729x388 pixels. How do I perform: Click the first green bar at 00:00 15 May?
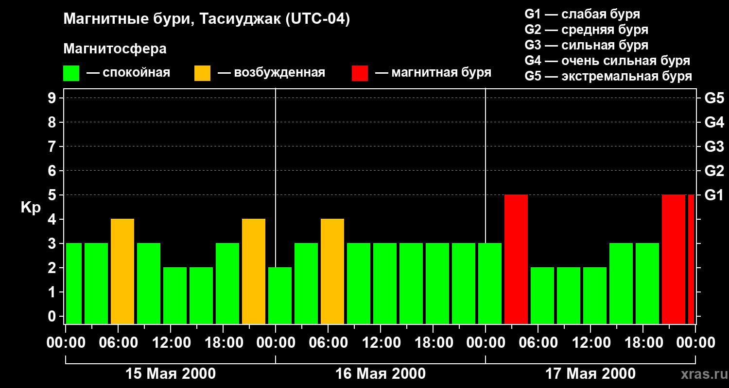pyautogui.click(x=74, y=284)
